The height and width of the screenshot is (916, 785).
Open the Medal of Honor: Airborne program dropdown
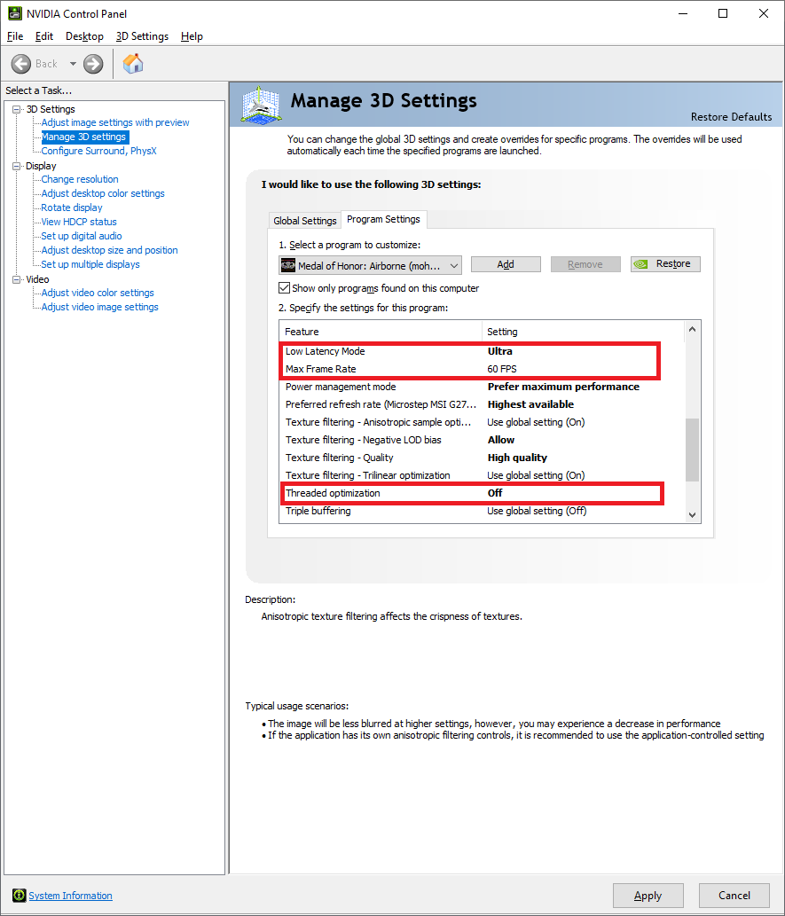point(370,265)
